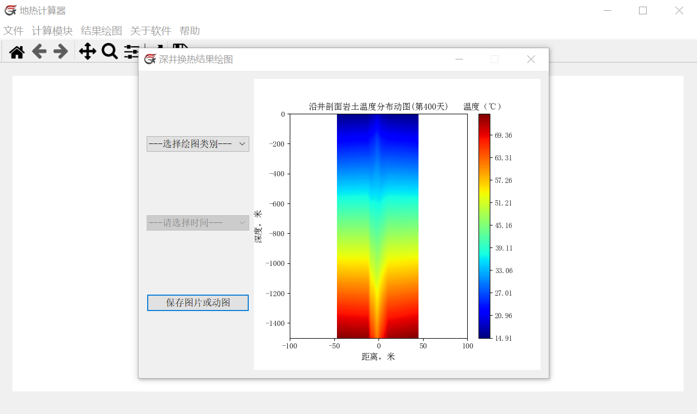Click the y-axis tick -400
The height and width of the screenshot is (414, 697).
coord(277,174)
